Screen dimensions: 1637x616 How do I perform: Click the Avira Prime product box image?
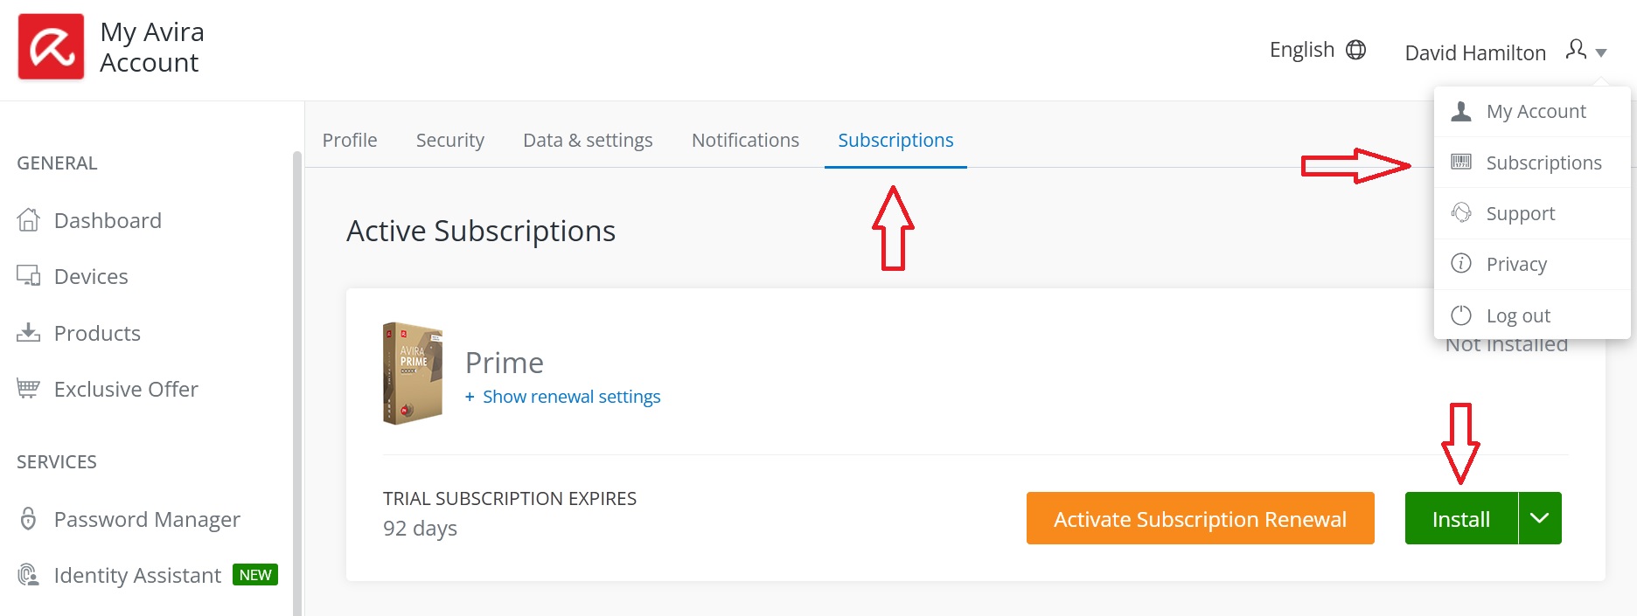[x=413, y=373]
